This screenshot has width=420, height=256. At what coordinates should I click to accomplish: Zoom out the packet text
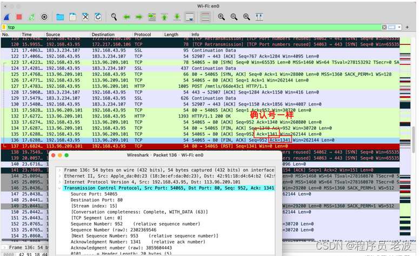click(x=234, y=17)
